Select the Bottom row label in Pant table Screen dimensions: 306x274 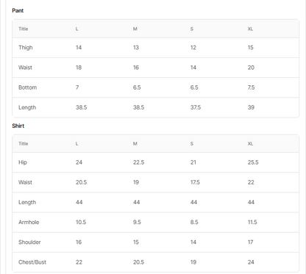pos(28,87)
